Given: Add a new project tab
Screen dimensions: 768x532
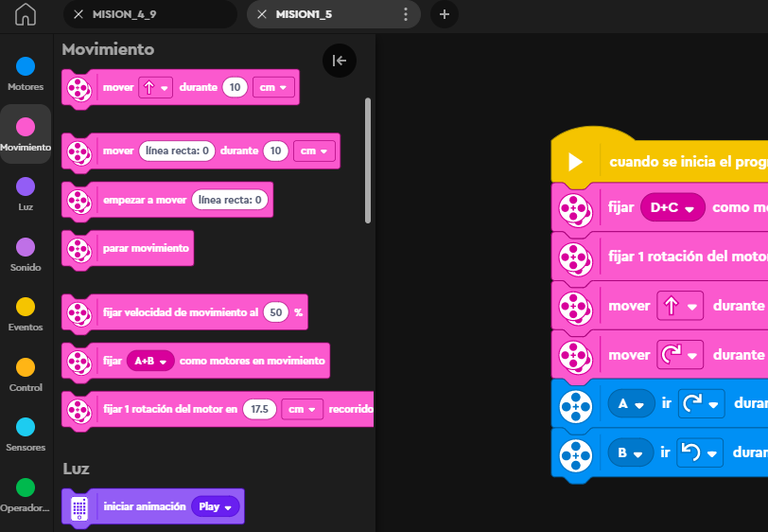Looking at the screenshot, I should click(x=445, y=14).
